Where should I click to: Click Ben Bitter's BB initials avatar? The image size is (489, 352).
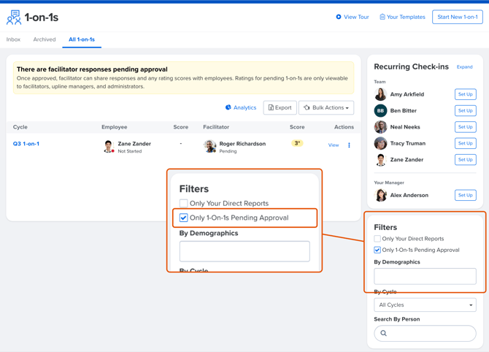click(380, 111)
